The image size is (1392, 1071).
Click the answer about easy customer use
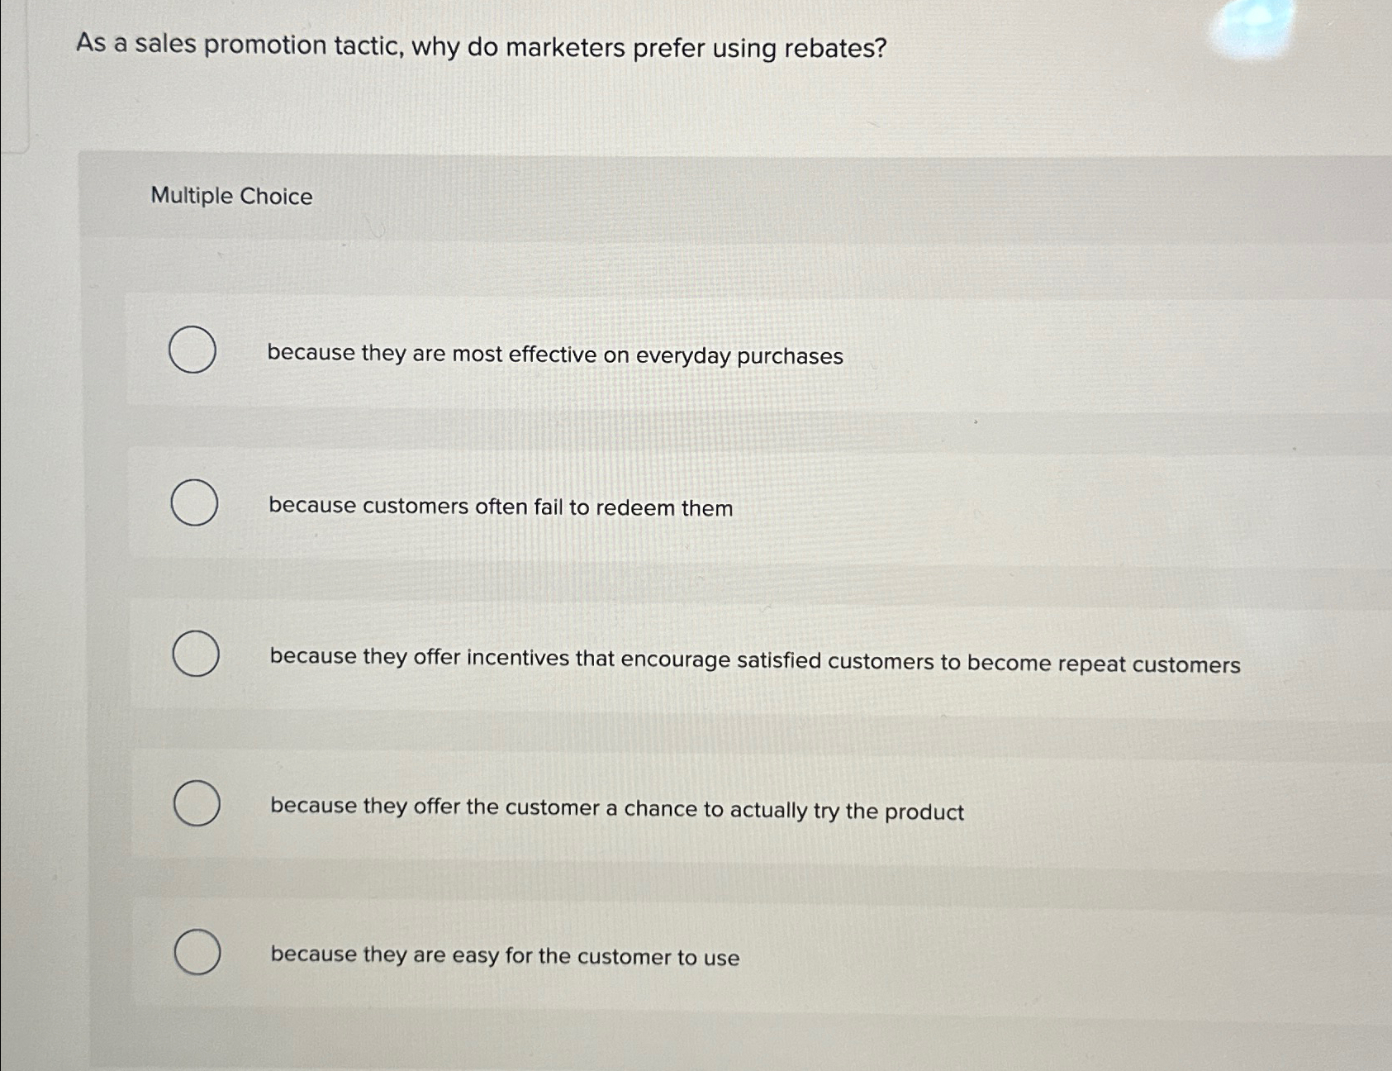point(505,956)
